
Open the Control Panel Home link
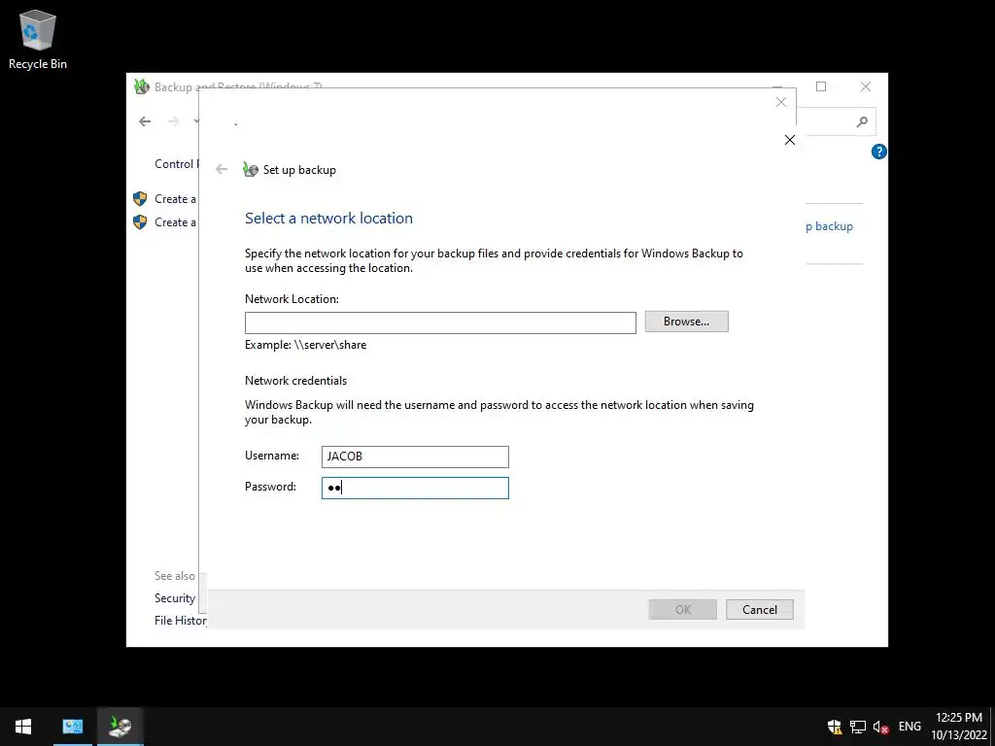tap(176, 163)
